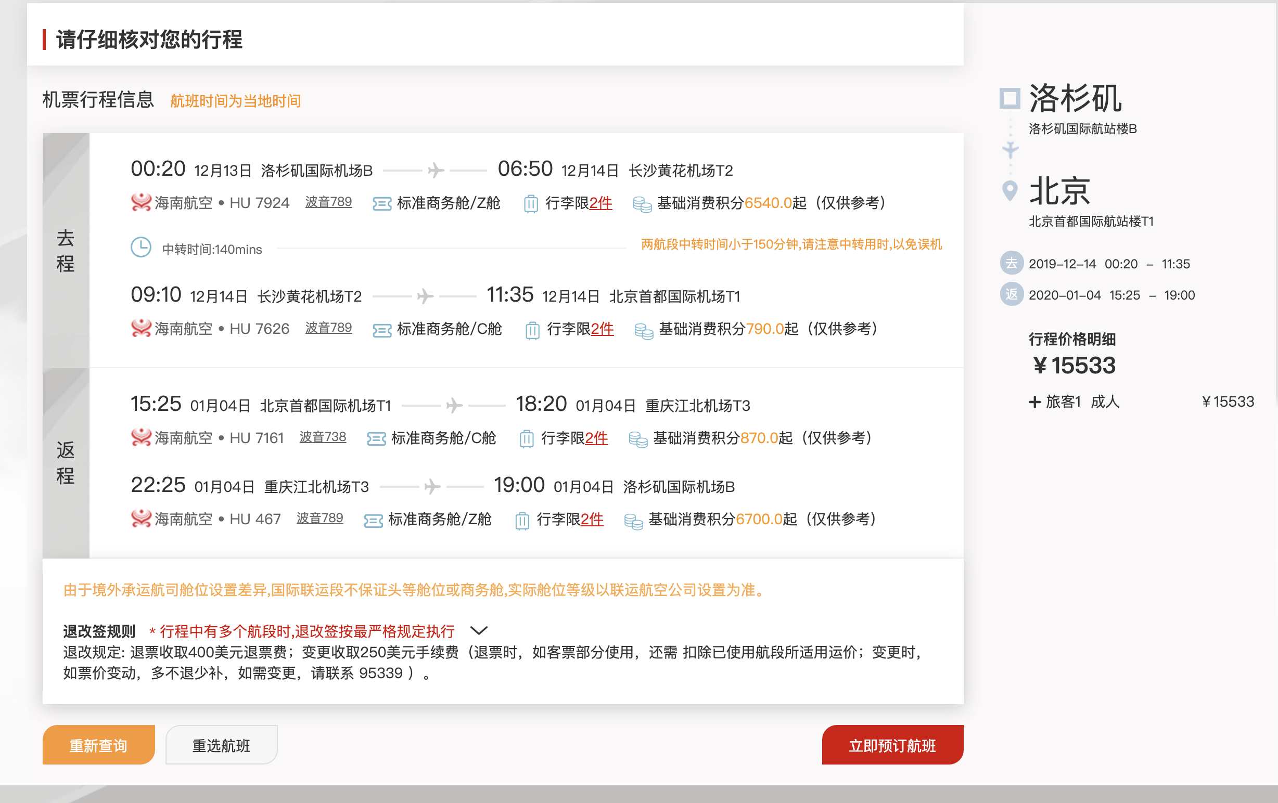Click the location pin icon next to 北京

(1009, 191)
